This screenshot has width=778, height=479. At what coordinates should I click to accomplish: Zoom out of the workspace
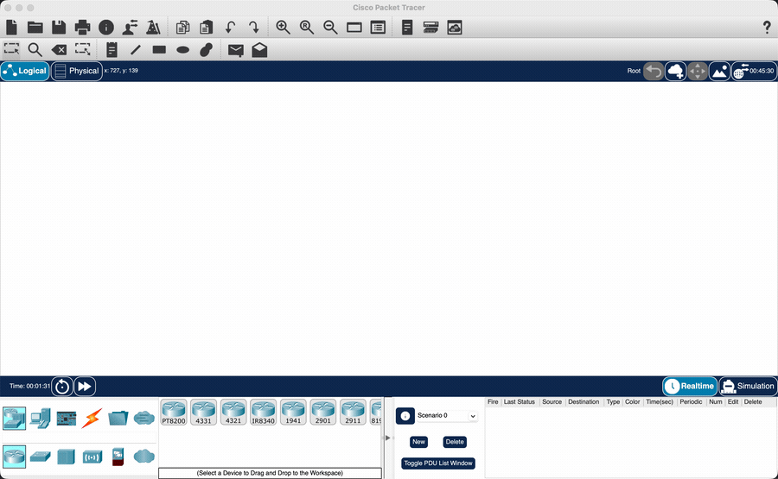pos(330,28)
